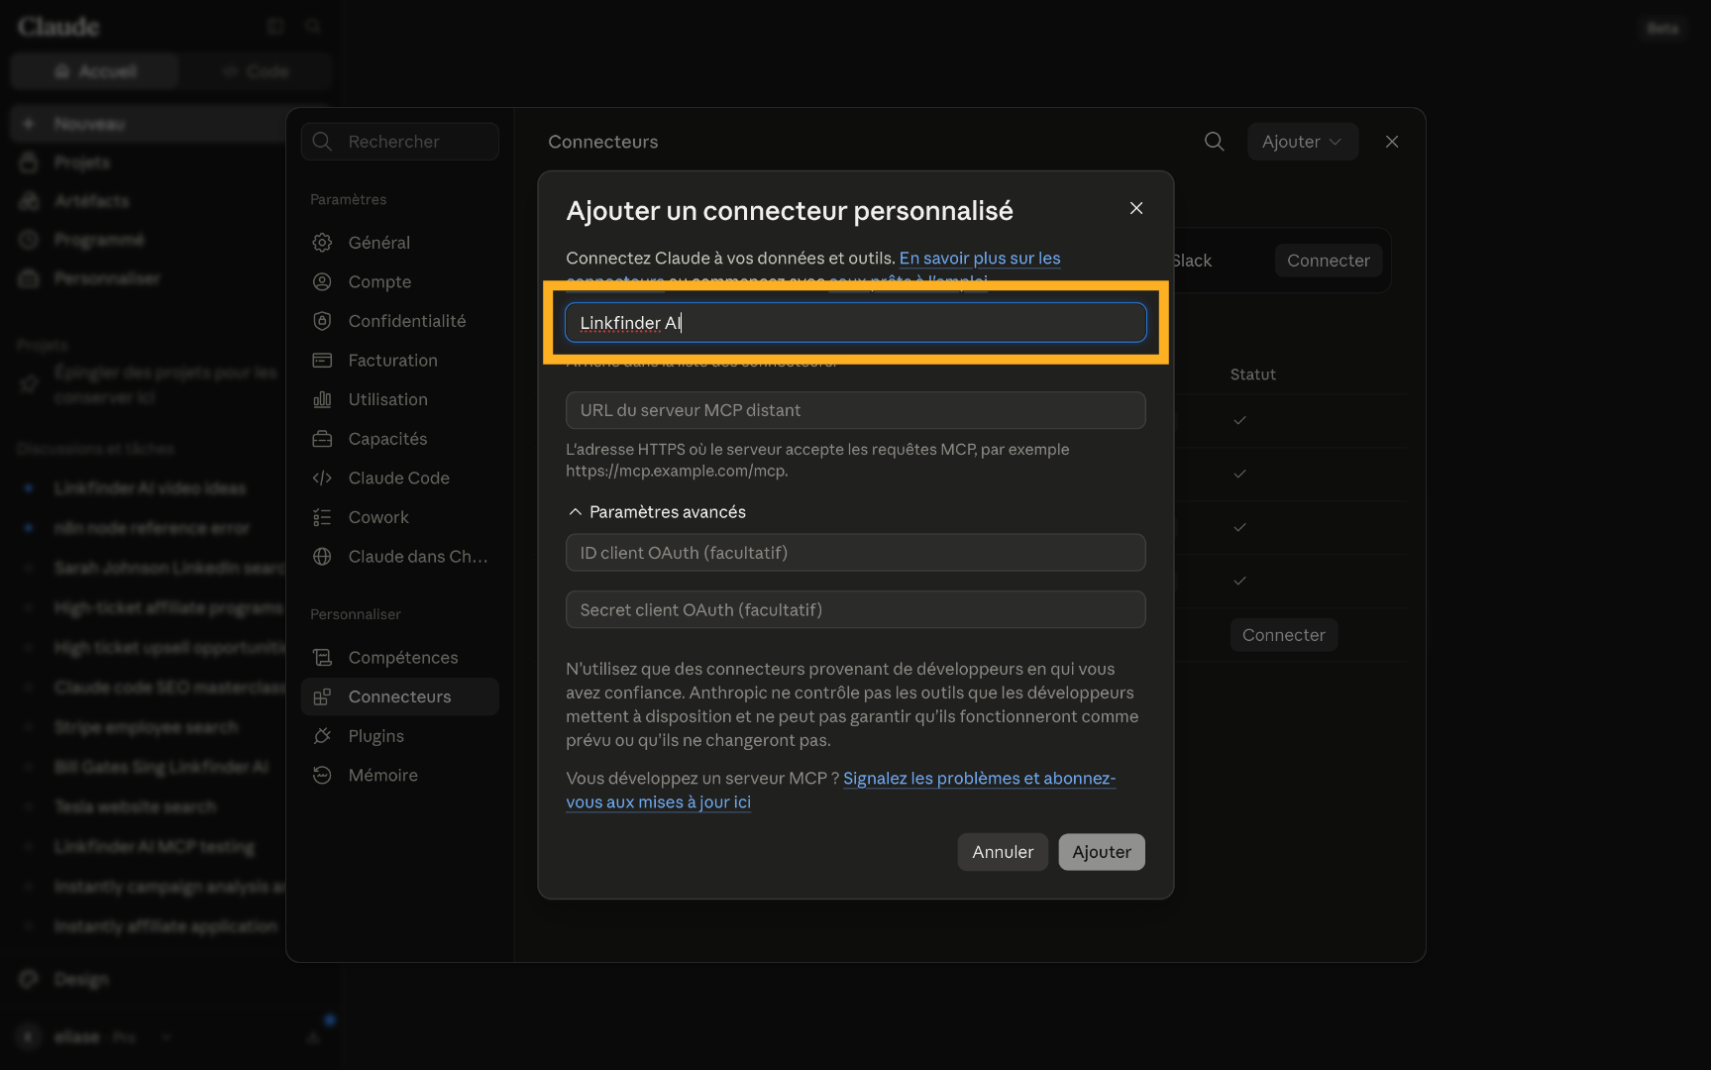
Task: Open Confidentialité settings
Action: tap(399, 321)
